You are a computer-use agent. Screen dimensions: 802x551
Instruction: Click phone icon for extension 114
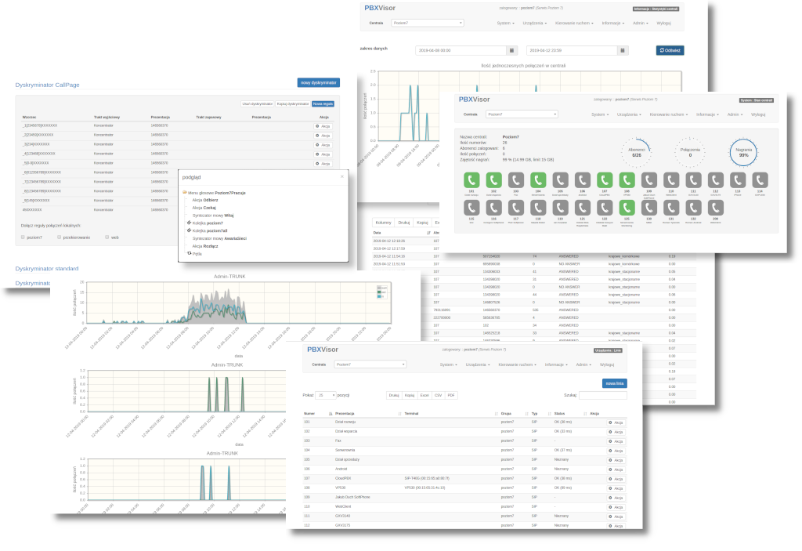point(760,180)
